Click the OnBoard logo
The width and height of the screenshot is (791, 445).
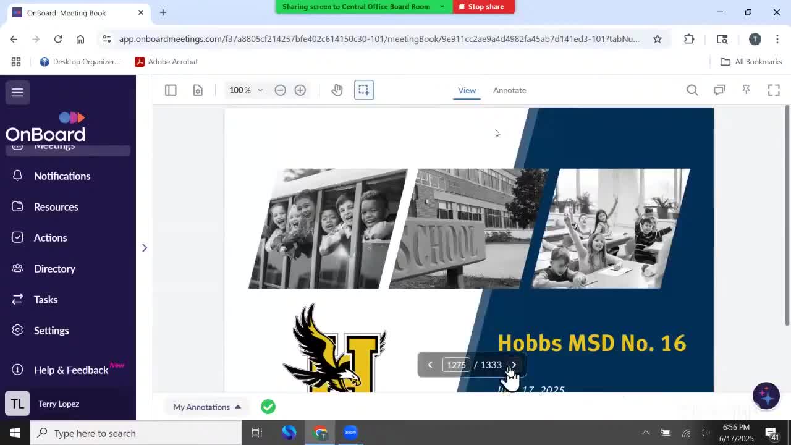pos(46,127)
